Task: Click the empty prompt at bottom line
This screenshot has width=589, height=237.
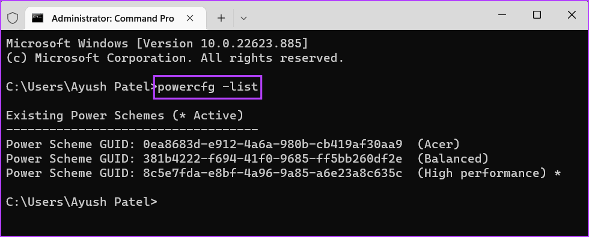Action: pos(82,202)
